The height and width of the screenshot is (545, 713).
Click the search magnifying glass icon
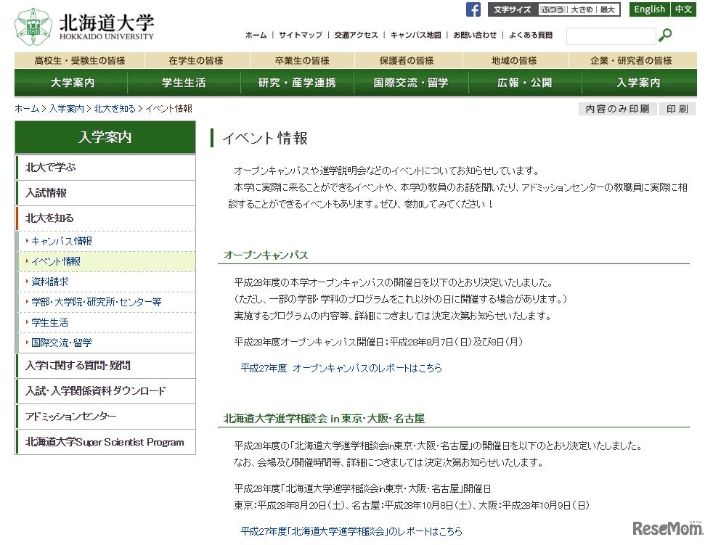pos(665,35)
